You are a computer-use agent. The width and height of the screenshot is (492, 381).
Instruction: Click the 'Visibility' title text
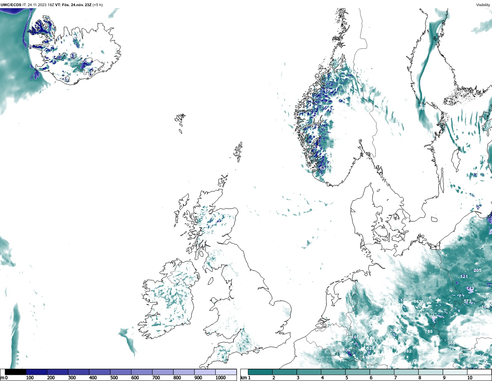click(x=483, y=5)
